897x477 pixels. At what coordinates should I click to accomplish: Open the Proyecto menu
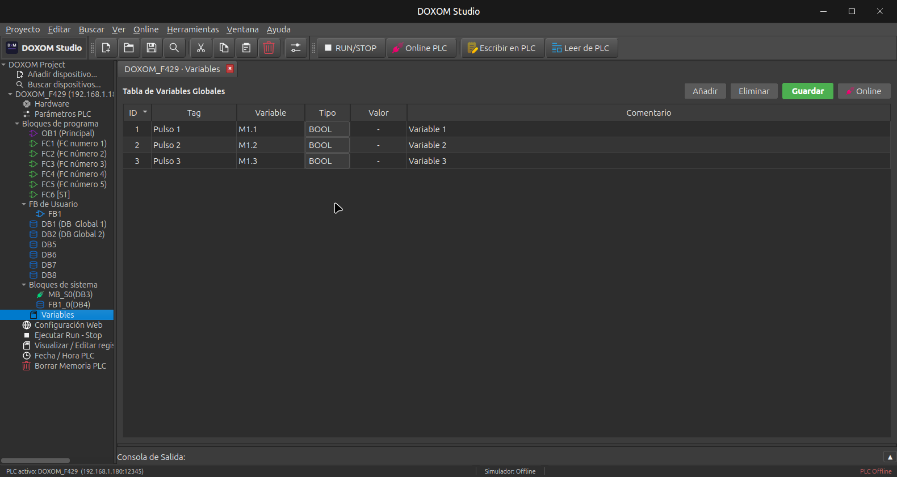(23, 29)
